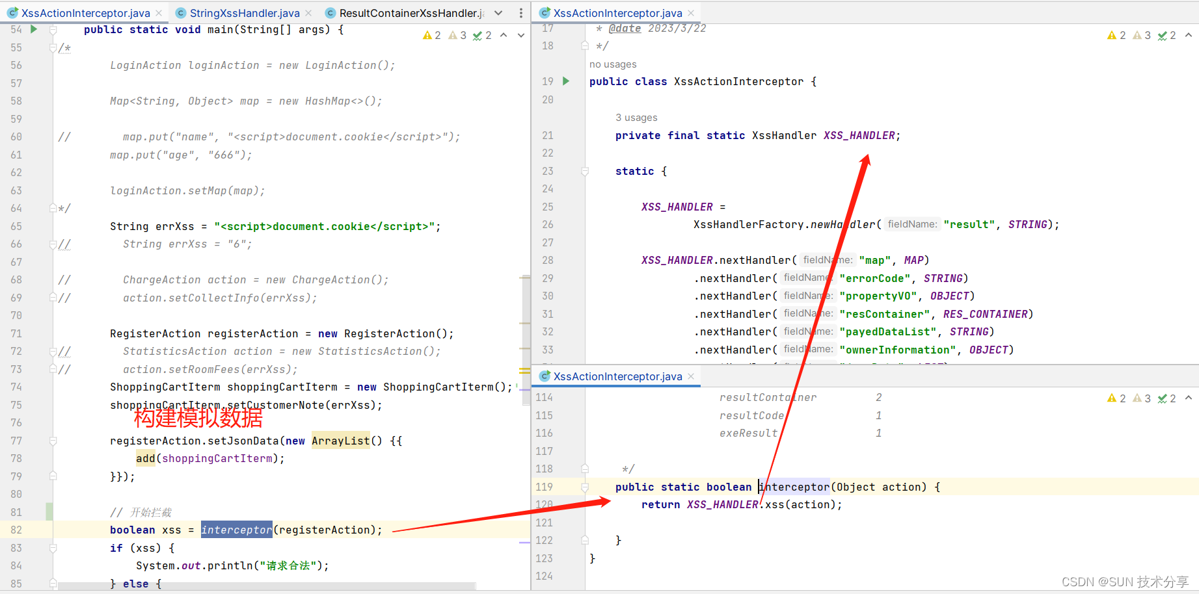The height and width of the screenshot is (594, 1199).
Task: Click the left editor weak warnings indicator
Action: 457,35
